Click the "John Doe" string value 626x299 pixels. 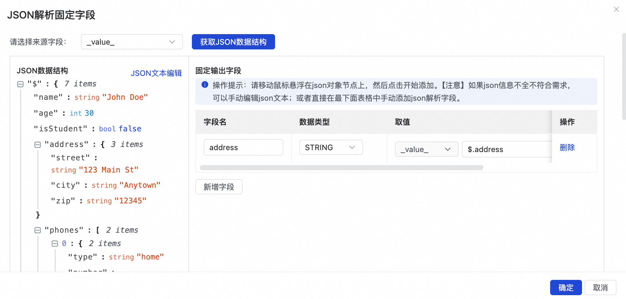coord(125,97)
